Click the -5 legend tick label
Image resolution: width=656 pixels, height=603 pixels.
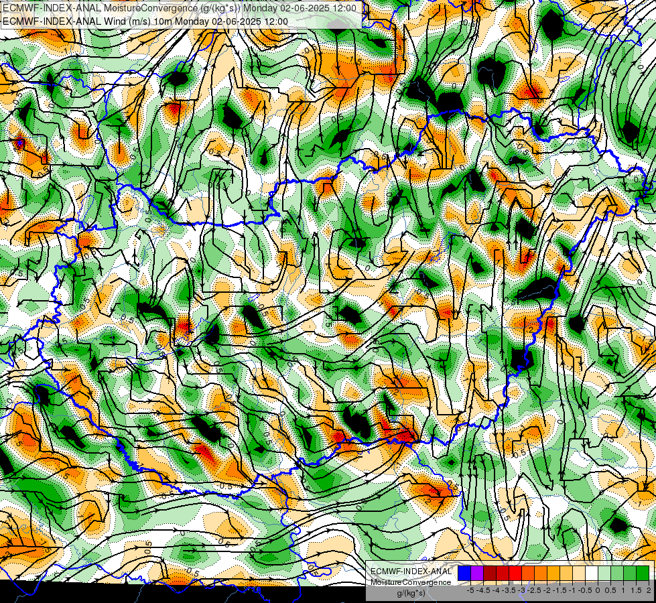470,590
